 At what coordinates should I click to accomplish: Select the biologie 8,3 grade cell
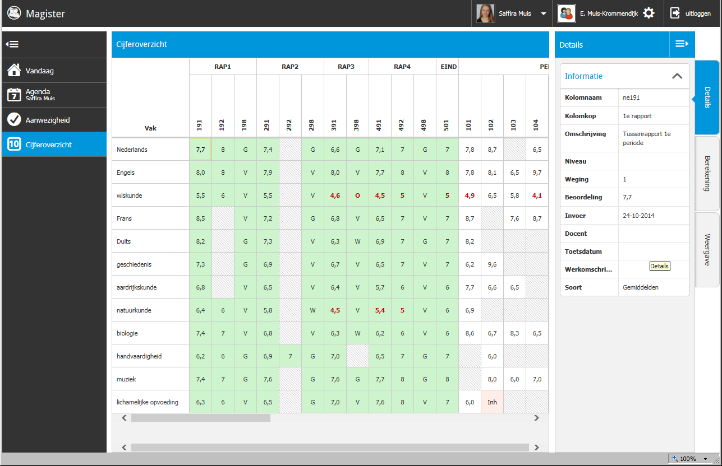(514, 333)
